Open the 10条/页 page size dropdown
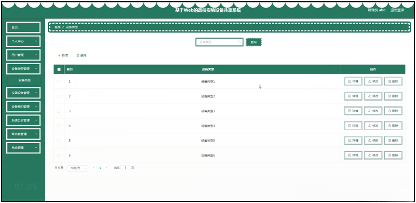This screenshot has width=416, height=203. (x=77, y=168)
